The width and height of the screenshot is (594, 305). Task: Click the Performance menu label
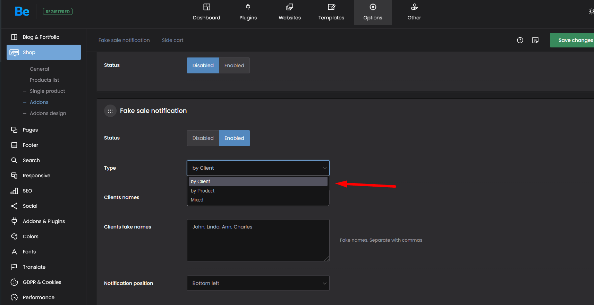click(x=39, y=297)
